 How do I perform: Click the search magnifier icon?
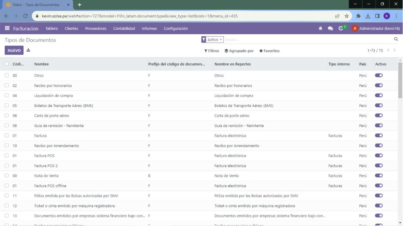pos(396,39)
